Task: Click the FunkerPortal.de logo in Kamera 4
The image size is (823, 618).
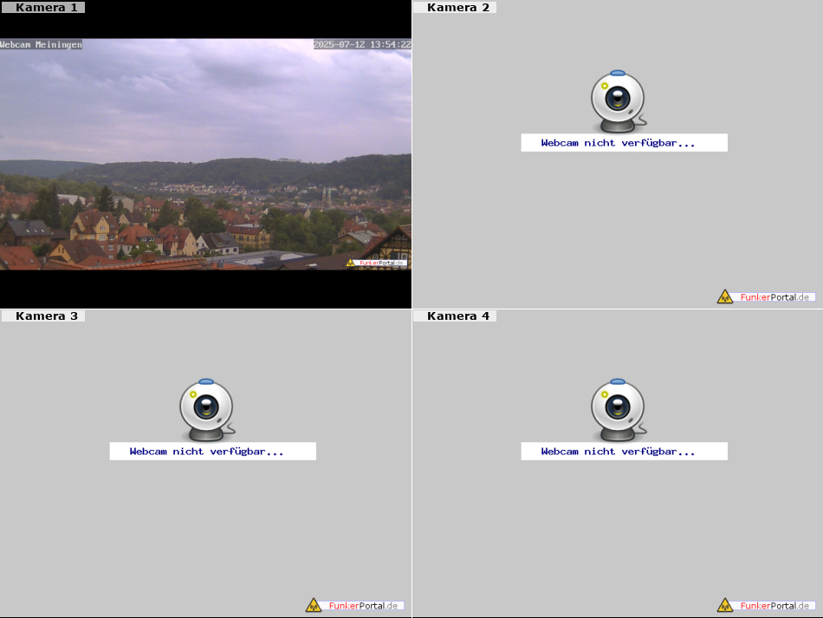Action: pos(767,605)
